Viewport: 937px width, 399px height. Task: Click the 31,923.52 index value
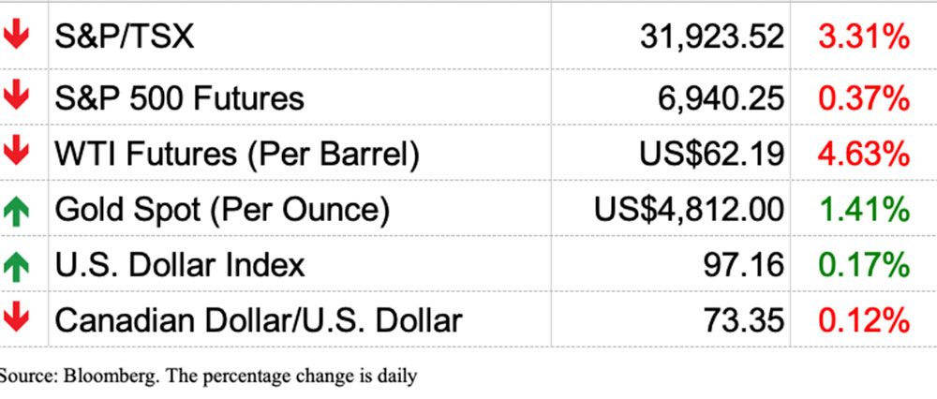pos(711,37)
